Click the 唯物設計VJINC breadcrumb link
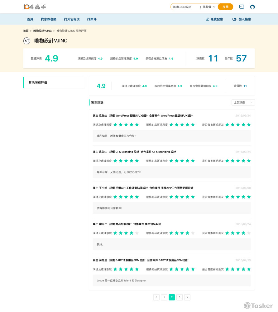This screenshot has height=312, width=278. (x=42, y=31)
